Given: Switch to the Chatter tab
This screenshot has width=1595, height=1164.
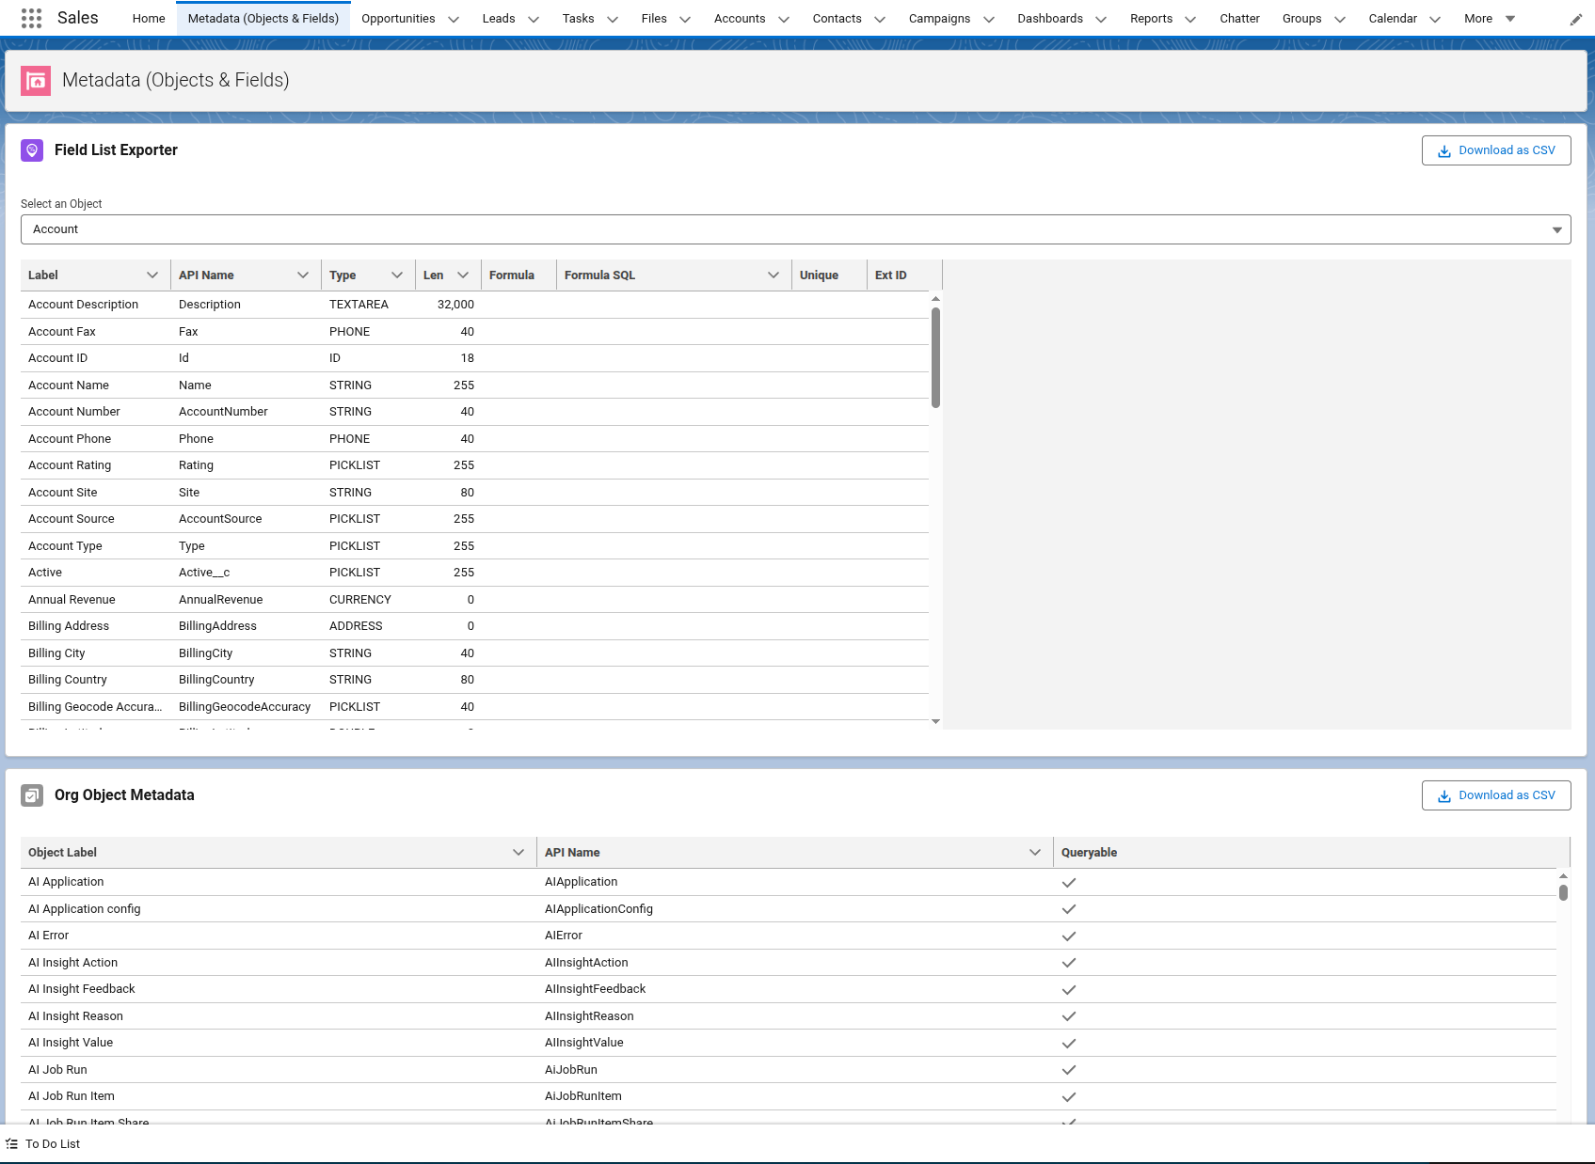Looking at the screenshot, I should 1239,19.
